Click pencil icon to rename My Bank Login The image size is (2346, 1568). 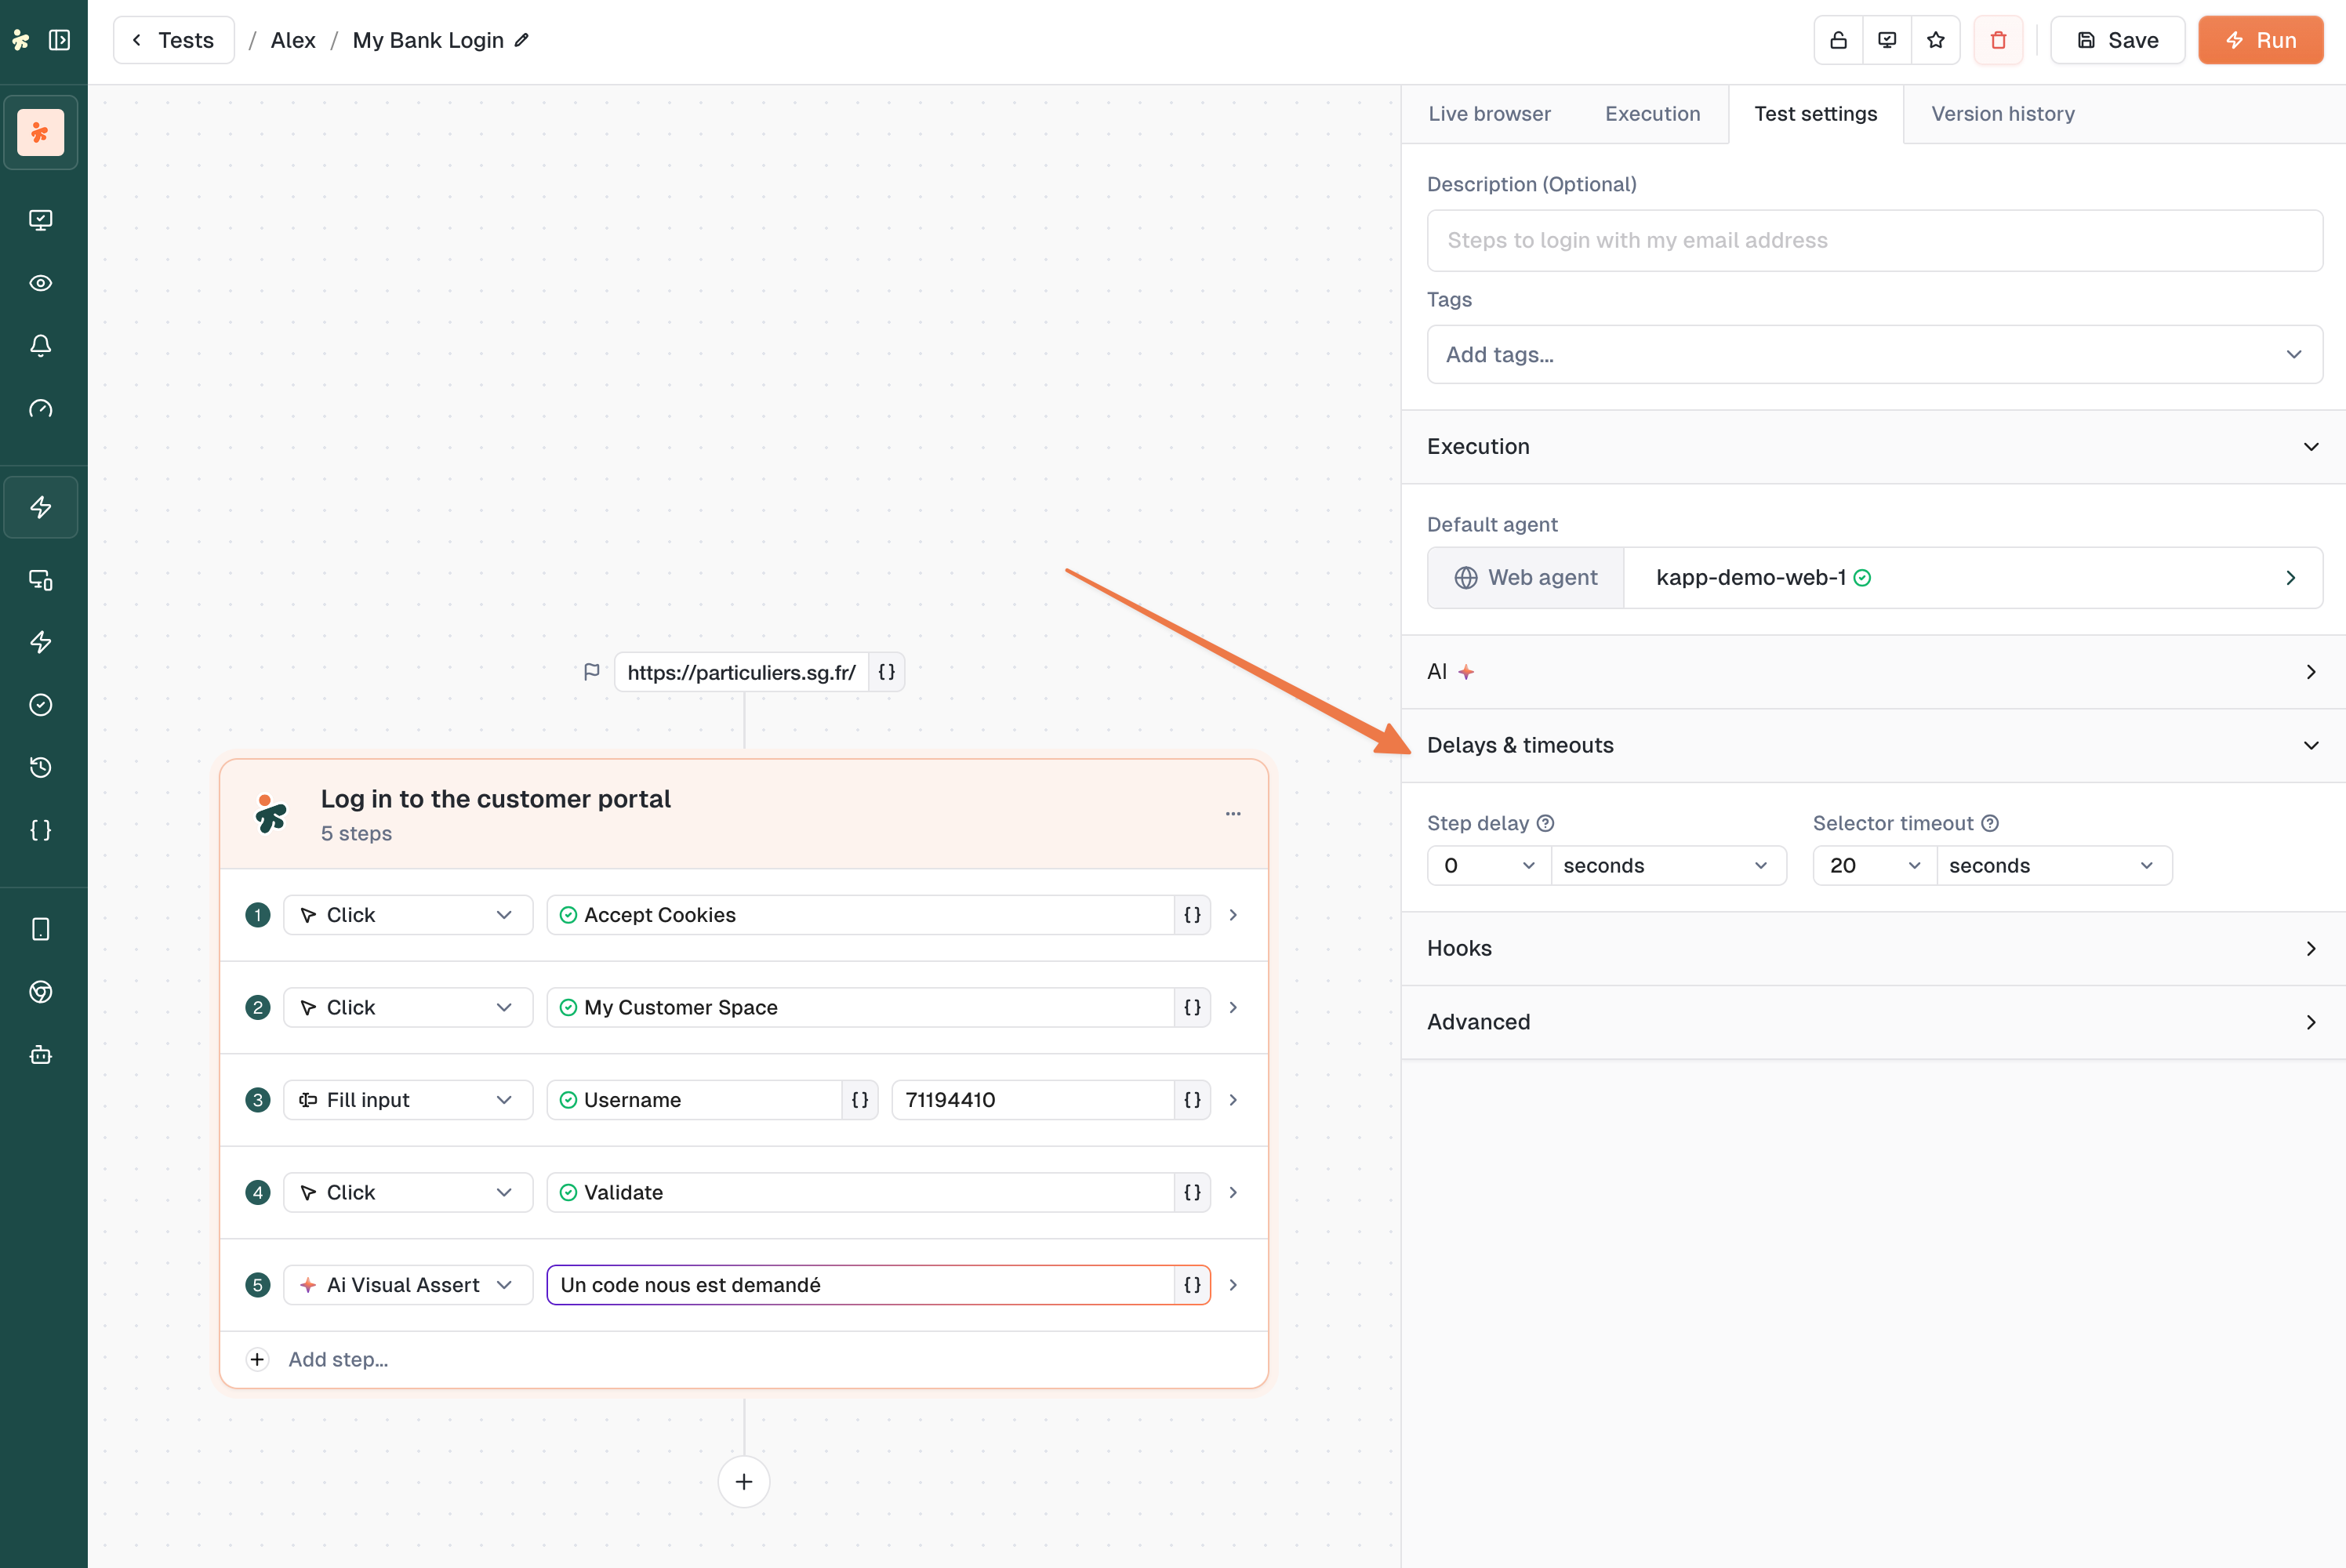click(522, 40)
